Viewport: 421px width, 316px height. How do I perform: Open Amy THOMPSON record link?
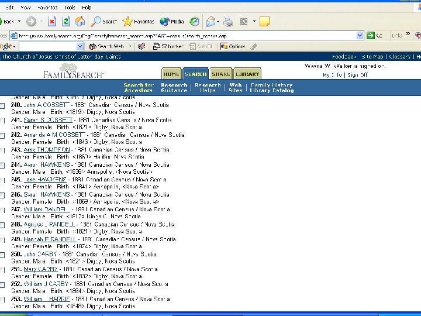[x=47, y=150]
